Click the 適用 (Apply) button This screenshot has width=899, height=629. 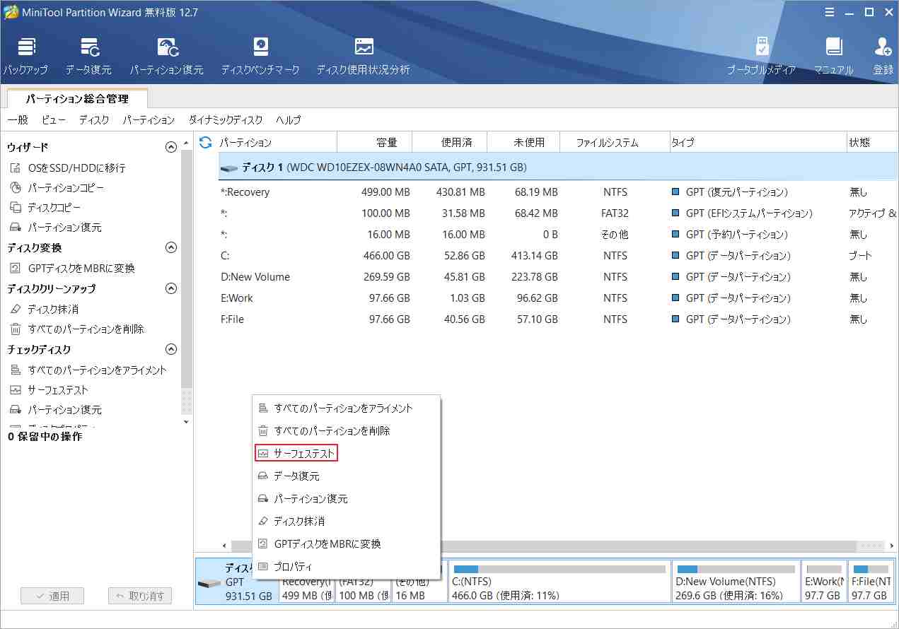[52, 596]
